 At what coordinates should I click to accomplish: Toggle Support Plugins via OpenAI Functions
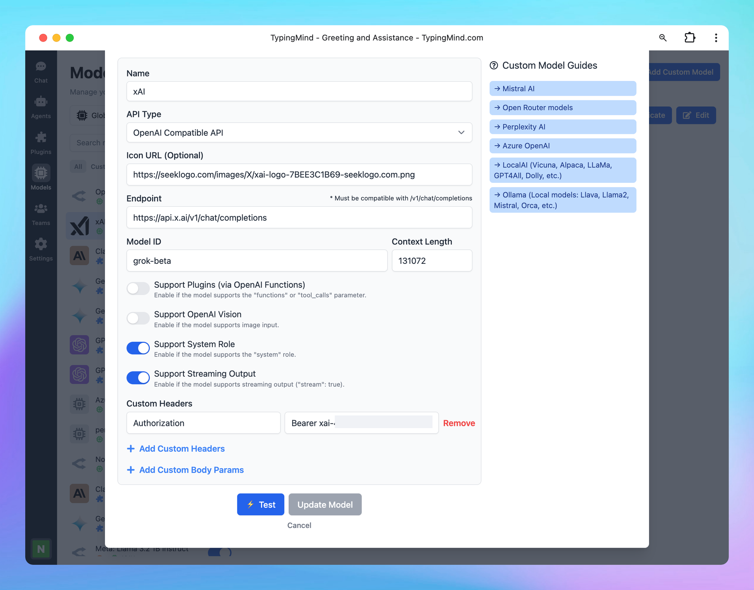click(138, 289)
